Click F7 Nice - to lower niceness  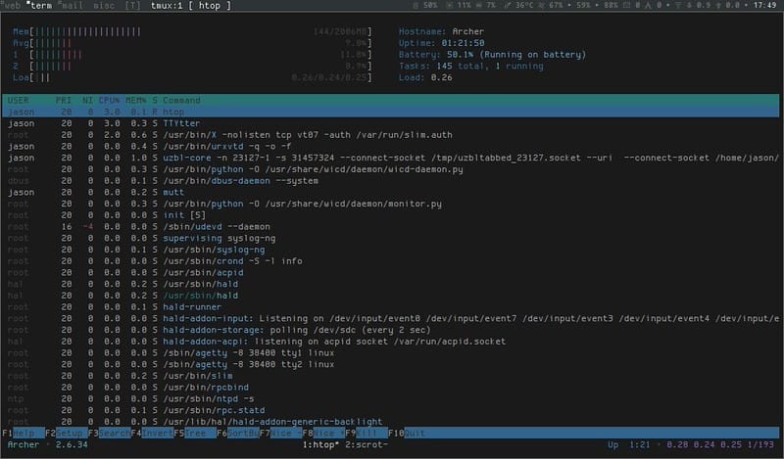coord(281,433)
